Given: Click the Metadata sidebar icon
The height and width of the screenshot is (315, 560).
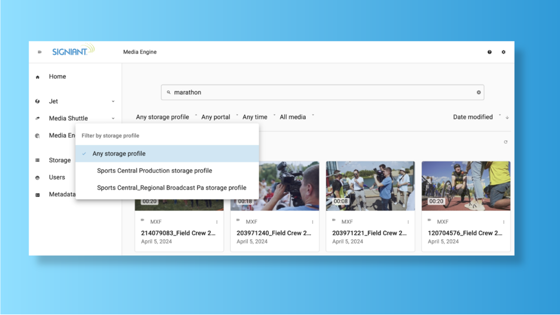Looking at the screenshot, I should [38, 194].
